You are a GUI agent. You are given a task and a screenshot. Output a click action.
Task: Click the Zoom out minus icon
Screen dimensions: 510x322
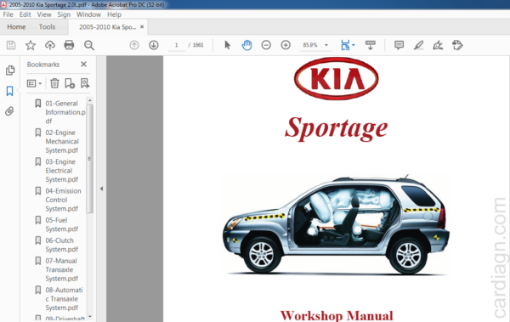click(x=266, y=45)
